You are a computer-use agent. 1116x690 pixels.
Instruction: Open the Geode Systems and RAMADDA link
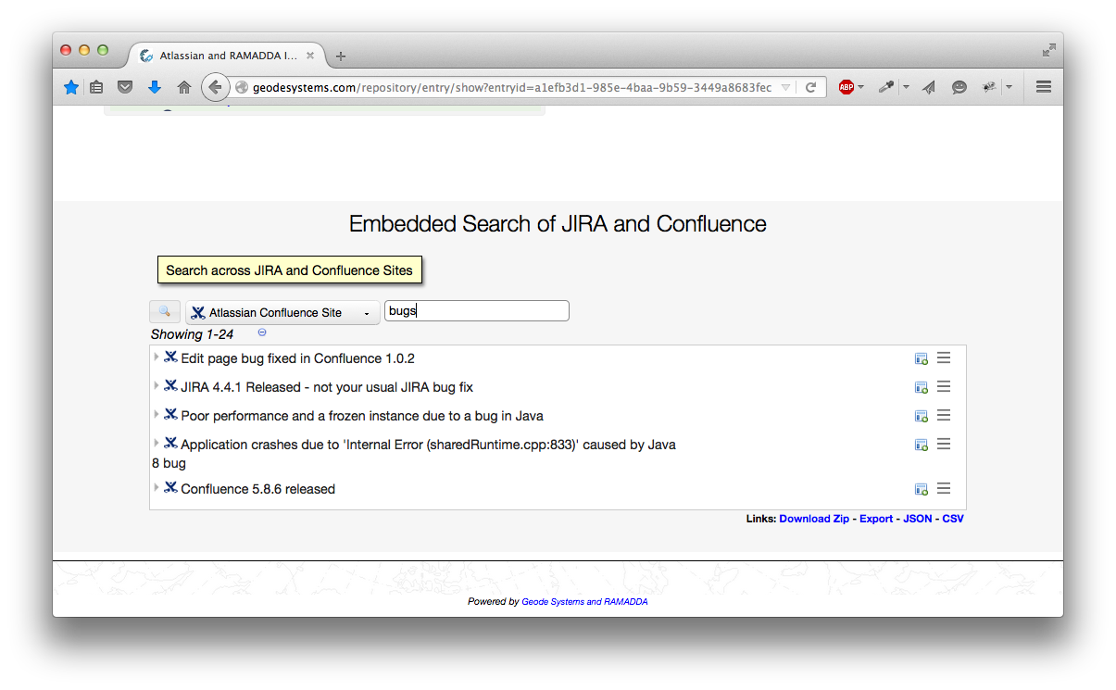click(x=584, y=602)
